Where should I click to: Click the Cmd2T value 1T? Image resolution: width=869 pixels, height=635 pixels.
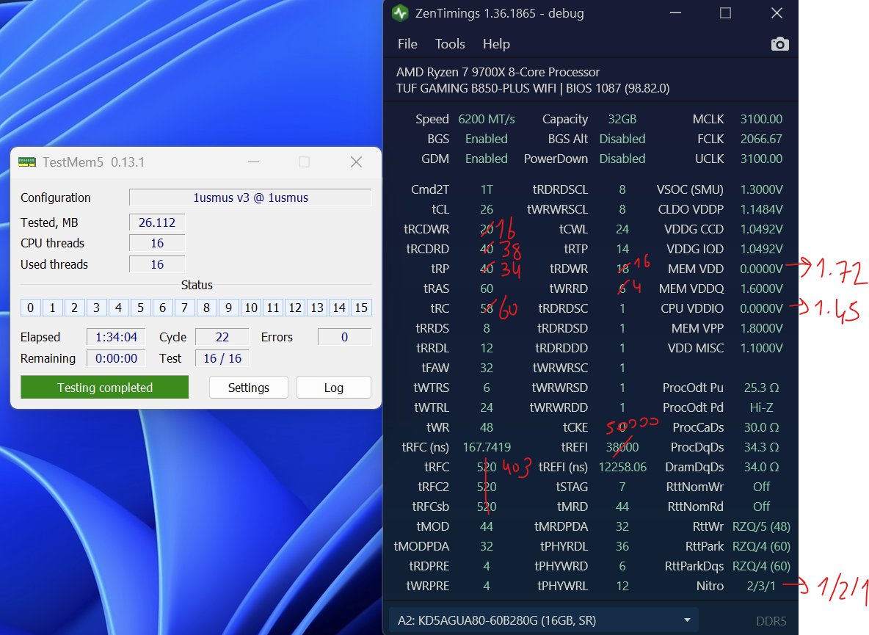pos(487,189)
